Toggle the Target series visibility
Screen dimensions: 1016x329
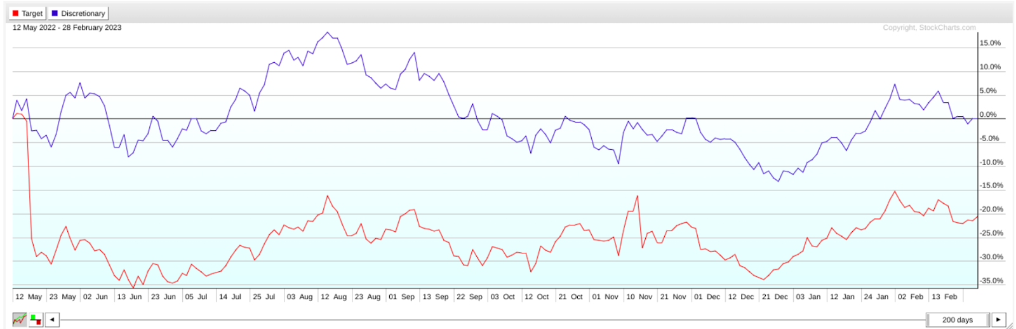coord(27,13)
